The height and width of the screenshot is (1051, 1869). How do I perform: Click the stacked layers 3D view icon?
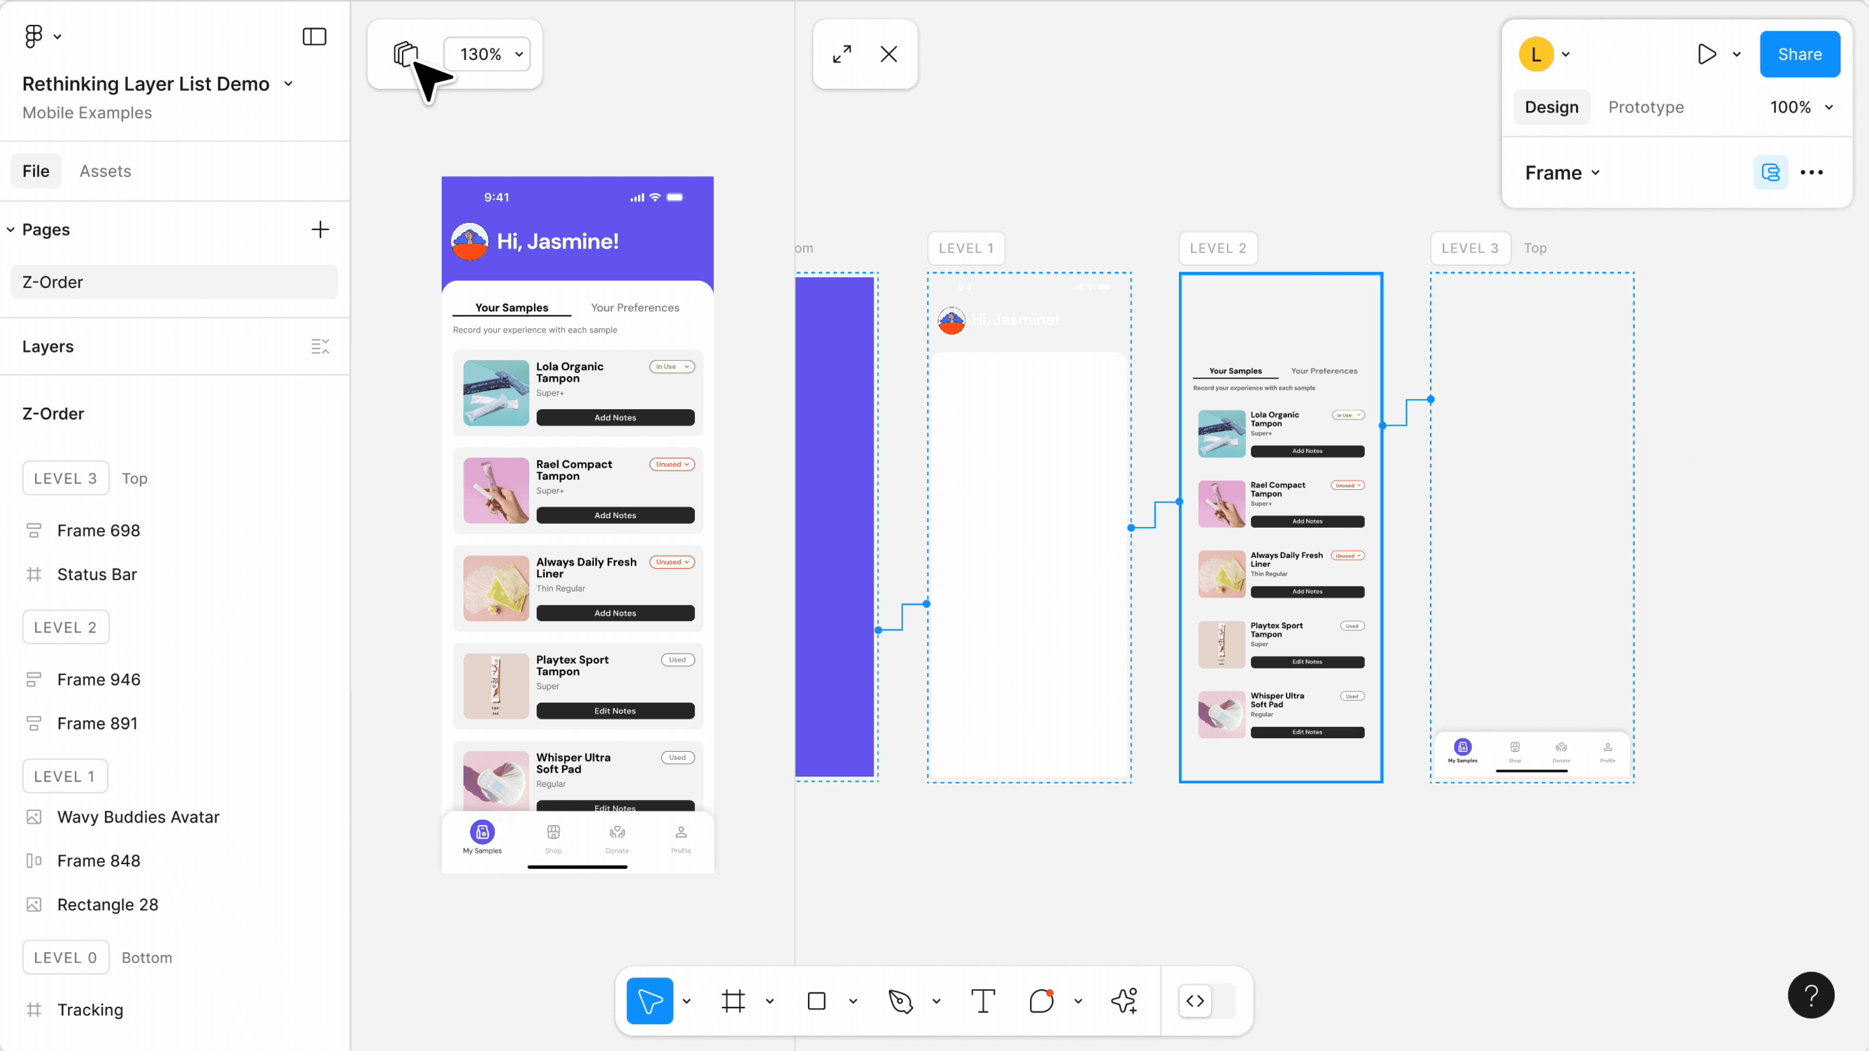405,54
